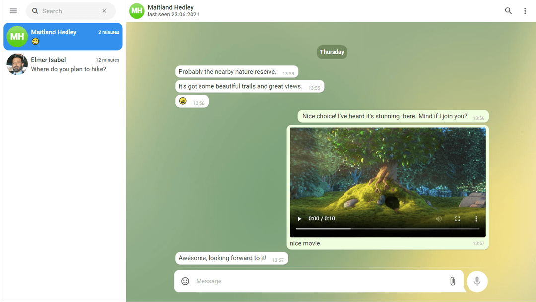Open the hamburger main menu

click(13, 11)
